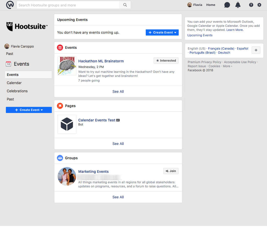Click the Report Issue footer link
Viewport: 267px width, 227px height.
tap(197, 66)
